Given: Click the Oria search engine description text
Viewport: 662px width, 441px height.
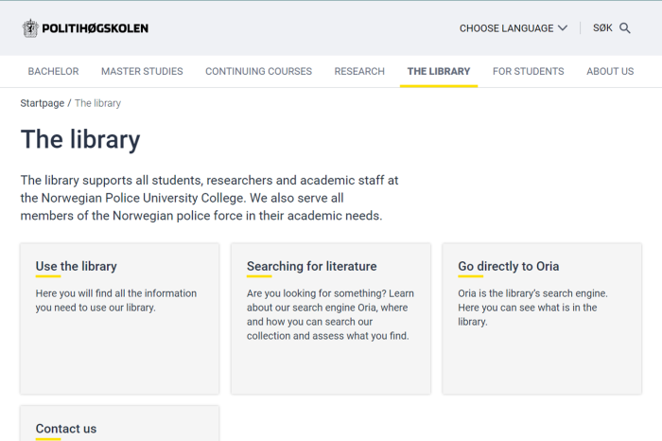Looking at the screenshot, I should (x=532, y=308).
